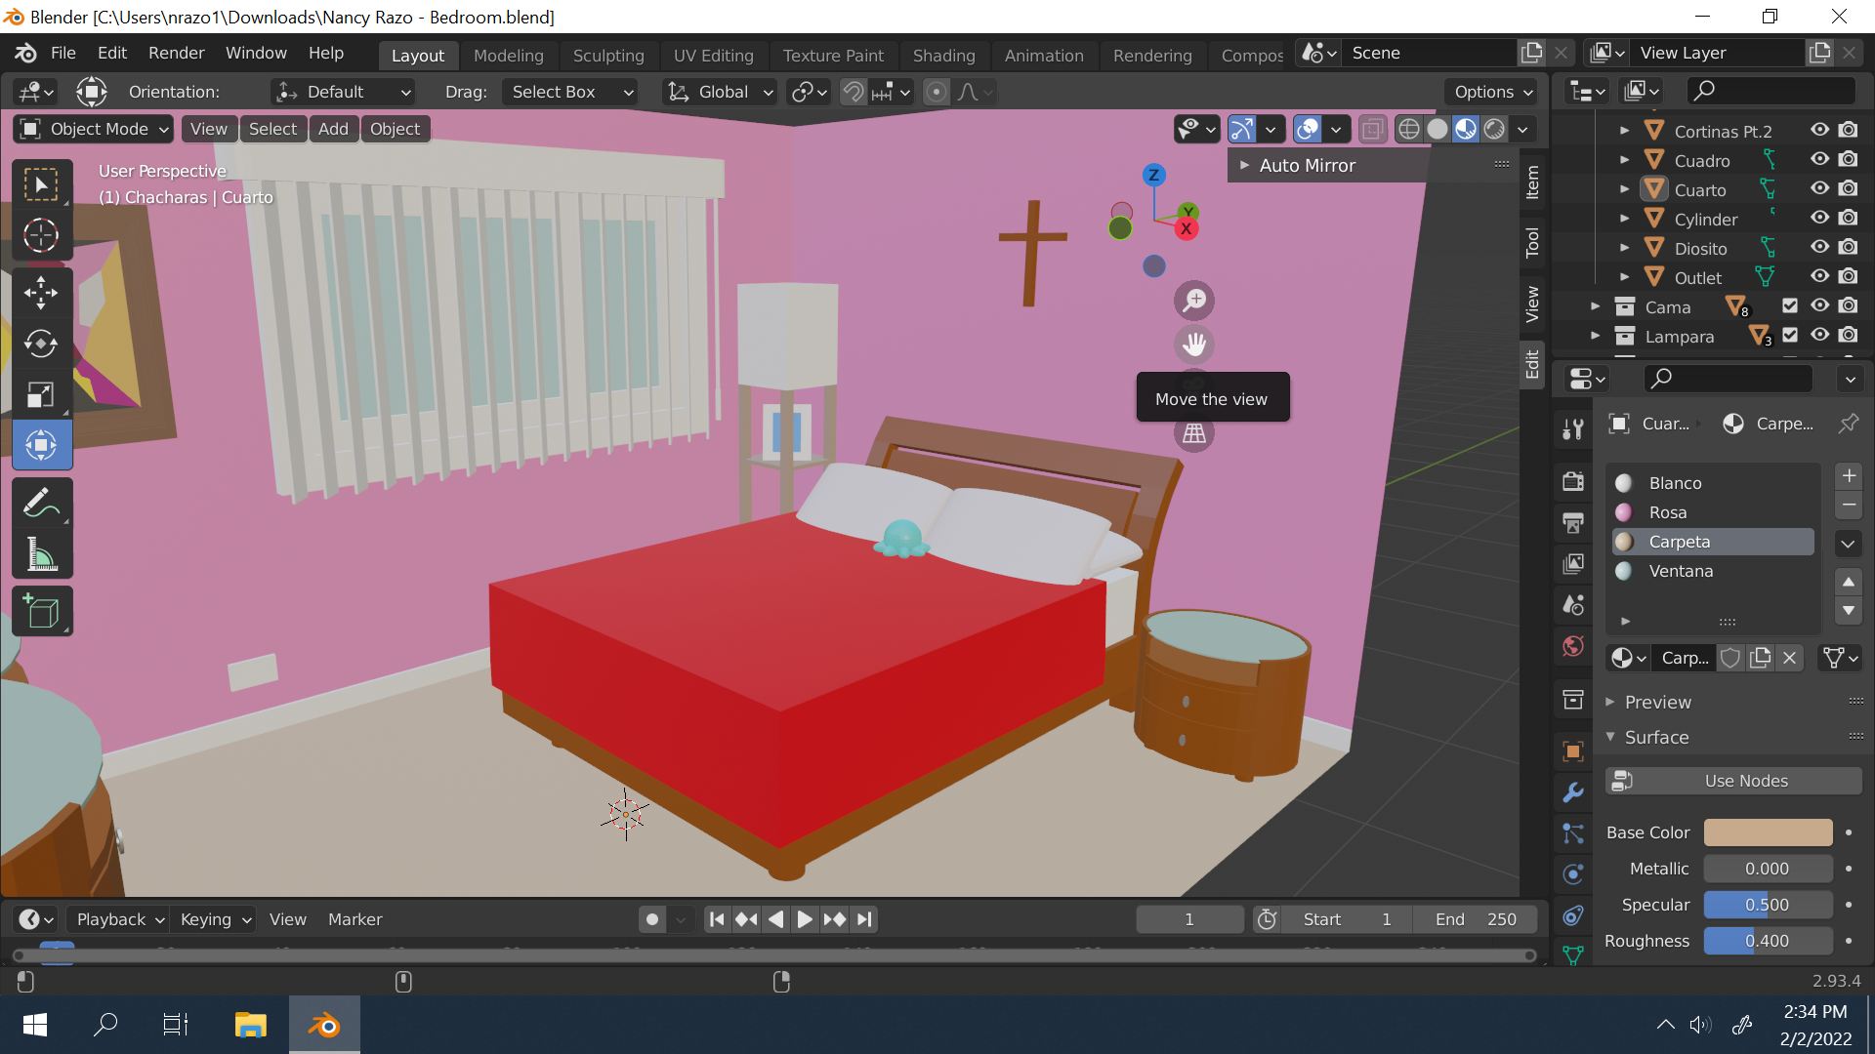The width and height of the screenshot is (1875, 1054).
Task: Toggle X-ray view button
Action: click(1372, 129)
